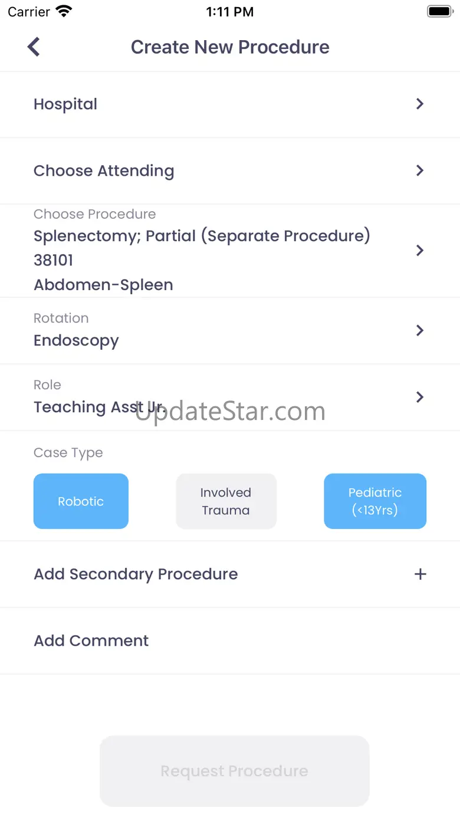Tap the plus icon for secondary procedure
Screen dimensions: 460x818
click(x=420, y=574)
